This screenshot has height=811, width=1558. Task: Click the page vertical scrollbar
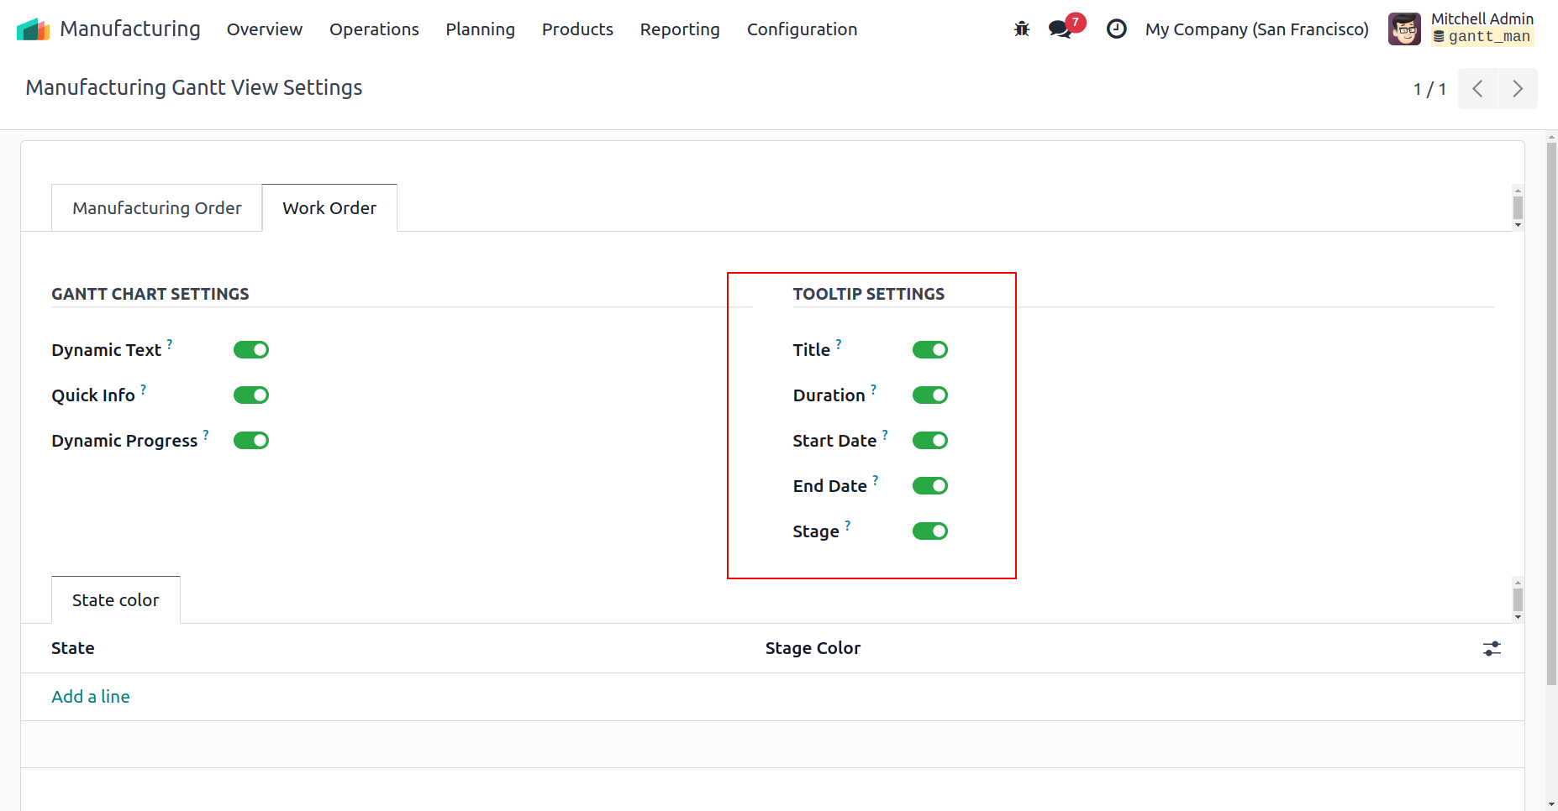[1551, 420]
